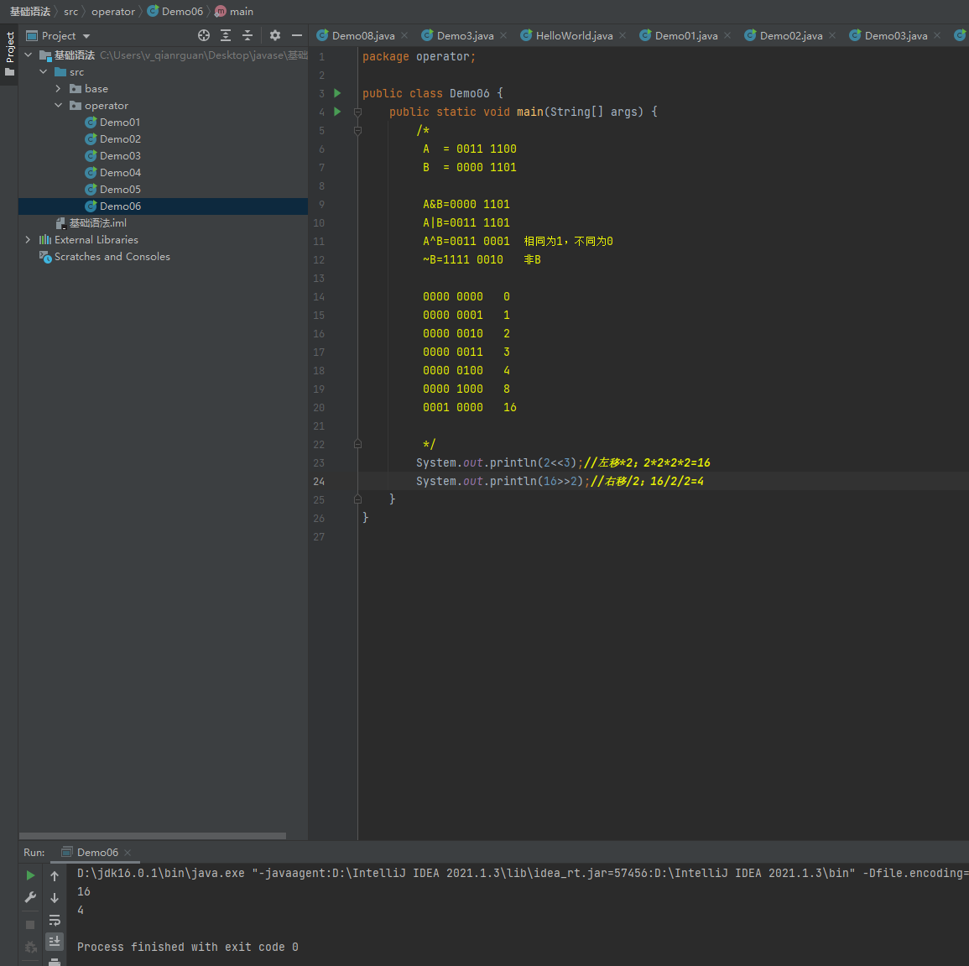Click attach debugger bug icon
Viewport: 969px width, 966px height.
point(30,947)
